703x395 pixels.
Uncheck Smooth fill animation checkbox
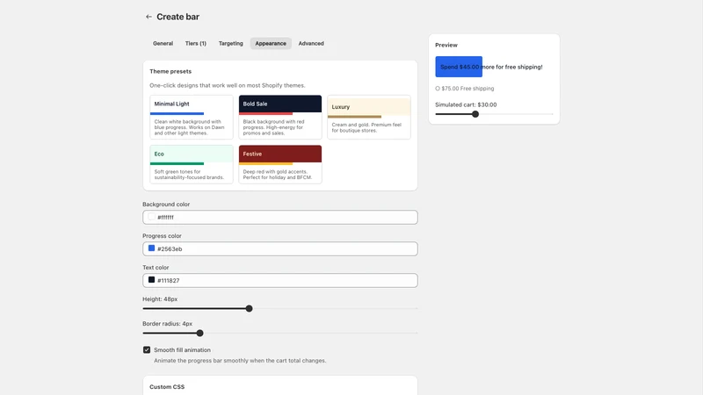click(x=147, y=349)
